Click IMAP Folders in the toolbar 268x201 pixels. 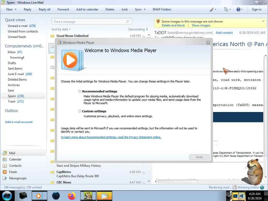click(x=162, y=9)
